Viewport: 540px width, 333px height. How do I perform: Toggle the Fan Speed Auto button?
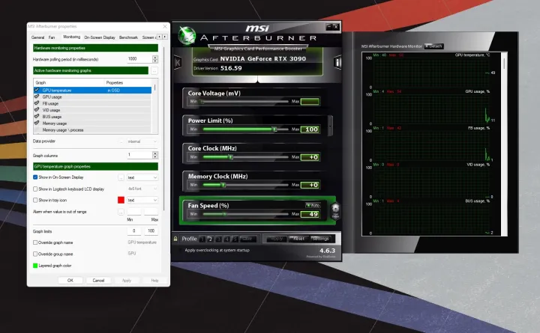[313, 204]
